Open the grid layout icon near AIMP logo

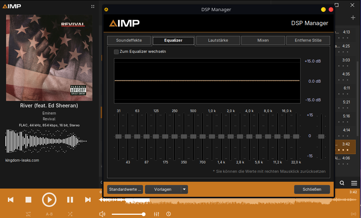93,6
